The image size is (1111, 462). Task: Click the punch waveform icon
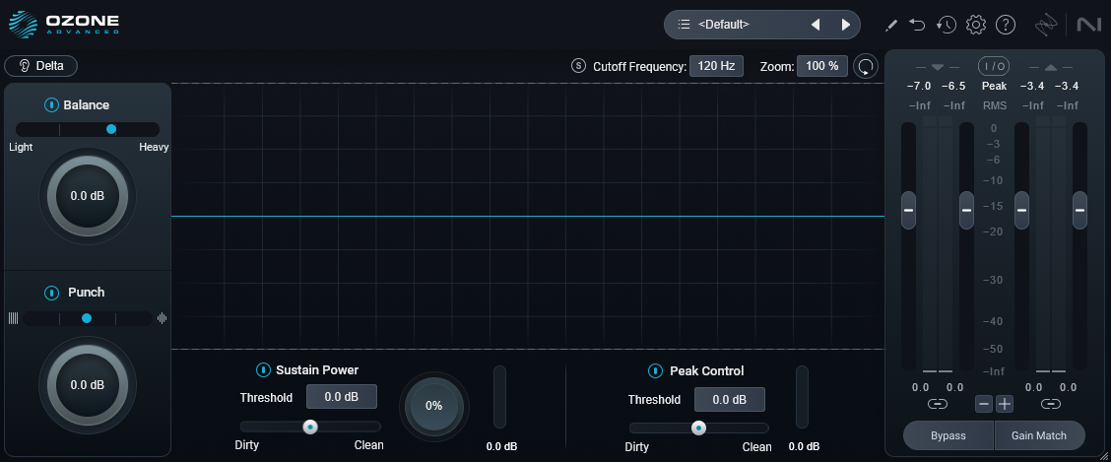(162, 318)
